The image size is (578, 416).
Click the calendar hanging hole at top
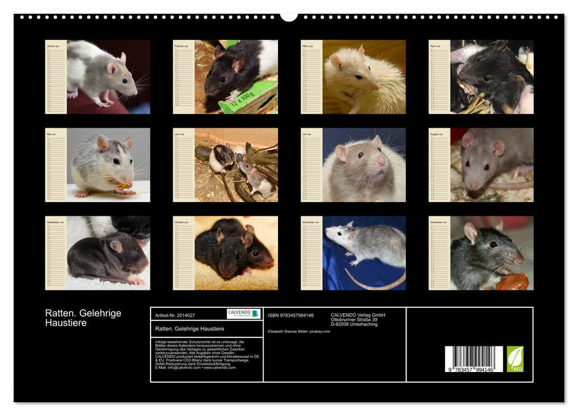pyautogui.click(x=289, y=16)
